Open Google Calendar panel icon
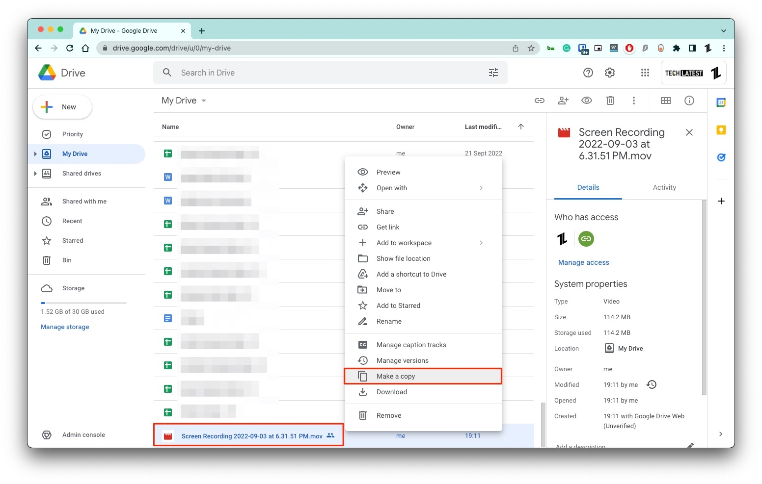The width and height of the screenshot is (762, 484). coord(721,102)
